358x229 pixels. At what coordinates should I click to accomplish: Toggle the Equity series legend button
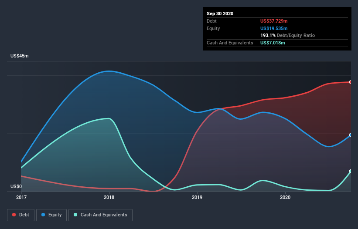51,215
